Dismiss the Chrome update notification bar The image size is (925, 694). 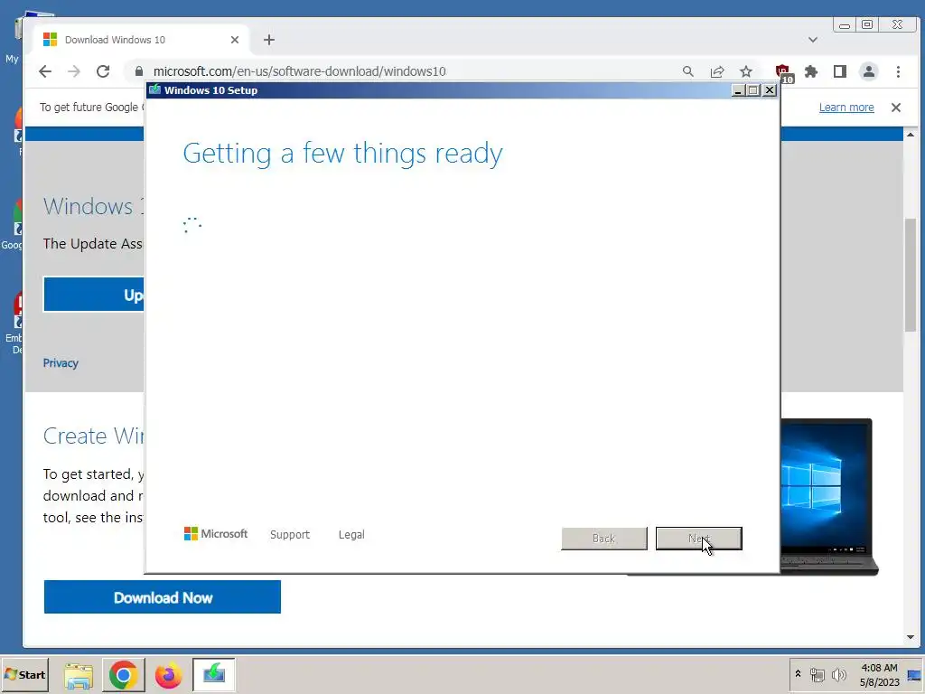(x=896, y=108)
